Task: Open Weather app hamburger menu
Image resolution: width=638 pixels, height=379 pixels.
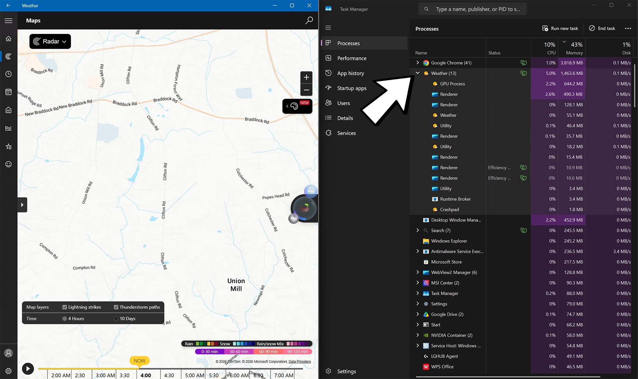Action: pyautogui.click(x=9, y=21)
